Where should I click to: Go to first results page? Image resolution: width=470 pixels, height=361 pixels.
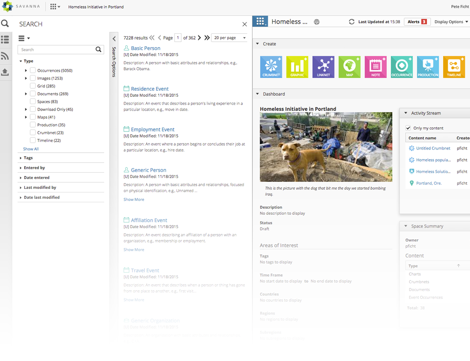click(x=152, y=37)
